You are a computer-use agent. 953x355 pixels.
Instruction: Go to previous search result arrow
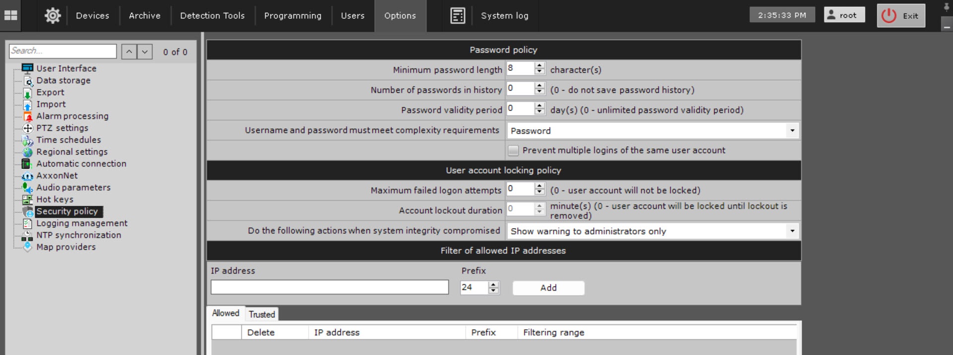click(x=129, y=52)
